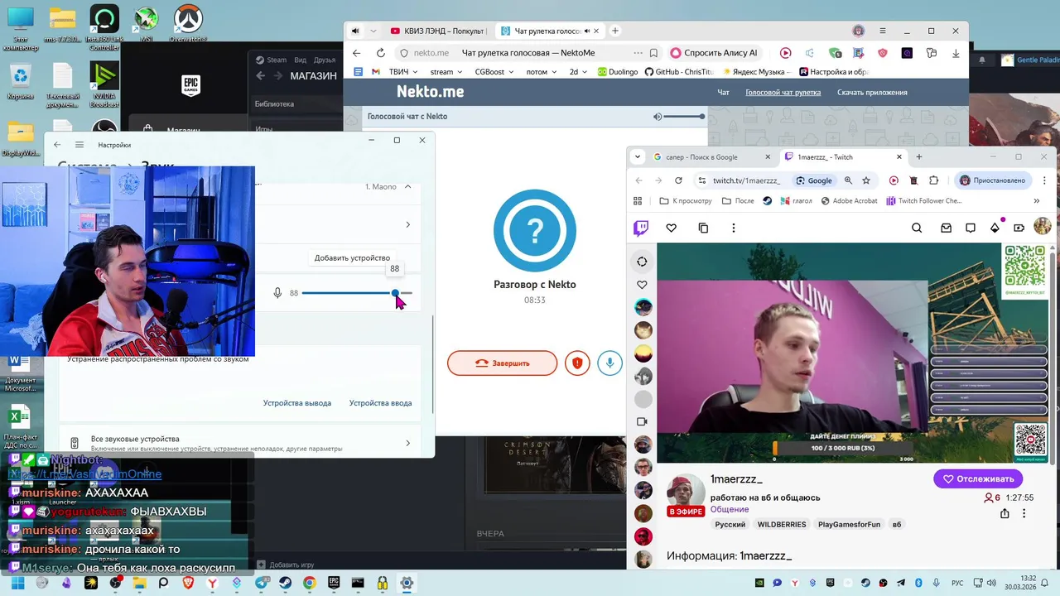Open Twitch whispers chat bubble icon
The width and height of the screenshot is (1060, 596).
[x=970, y=228]
